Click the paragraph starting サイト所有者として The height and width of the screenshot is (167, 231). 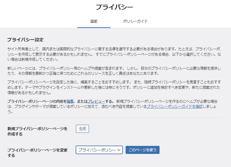click(x=114, y=54)
